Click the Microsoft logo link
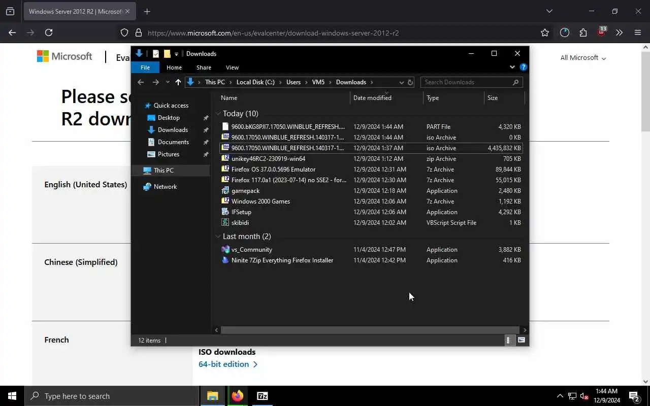The image size is (650, 406). pos(64,56)
